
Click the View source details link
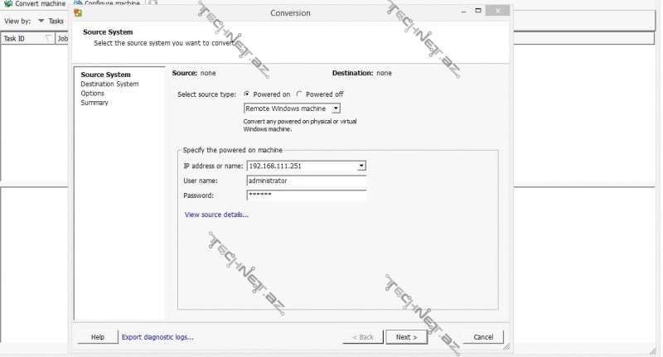(216, 215)
